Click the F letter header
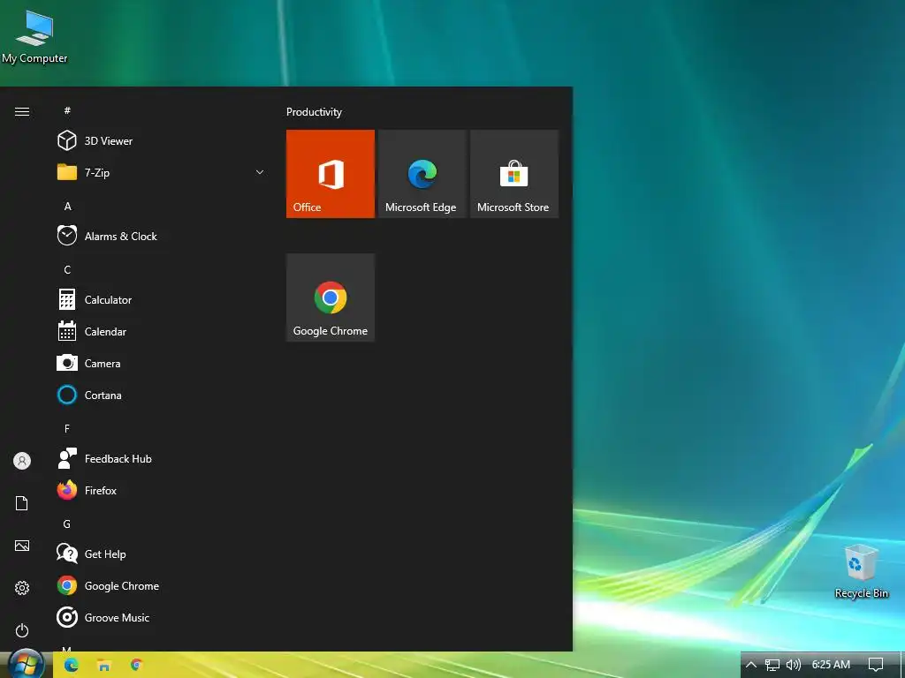The height and width of the screenshot is (678, 905). tap(67, 428)
